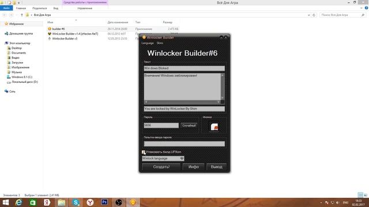369x207 pixels.
Task: Open the green Store icon on the taskbar
Action: pyautogui.click(x=33, y=202)
